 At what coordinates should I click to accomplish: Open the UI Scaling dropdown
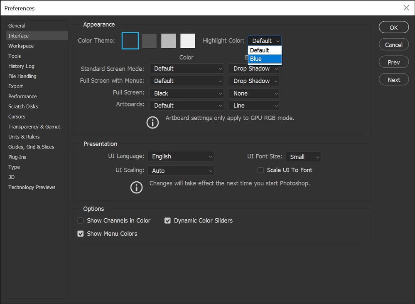point(181,171)
